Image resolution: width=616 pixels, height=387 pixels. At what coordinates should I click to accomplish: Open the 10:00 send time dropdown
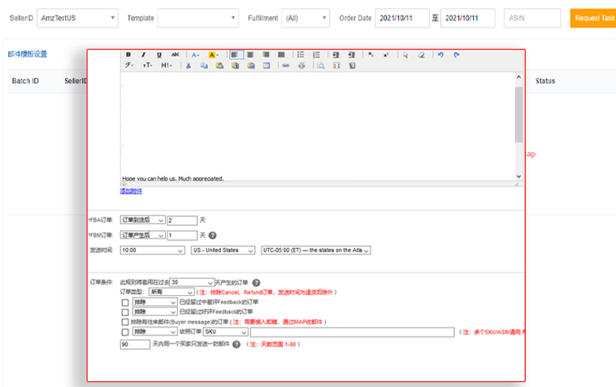152,250
